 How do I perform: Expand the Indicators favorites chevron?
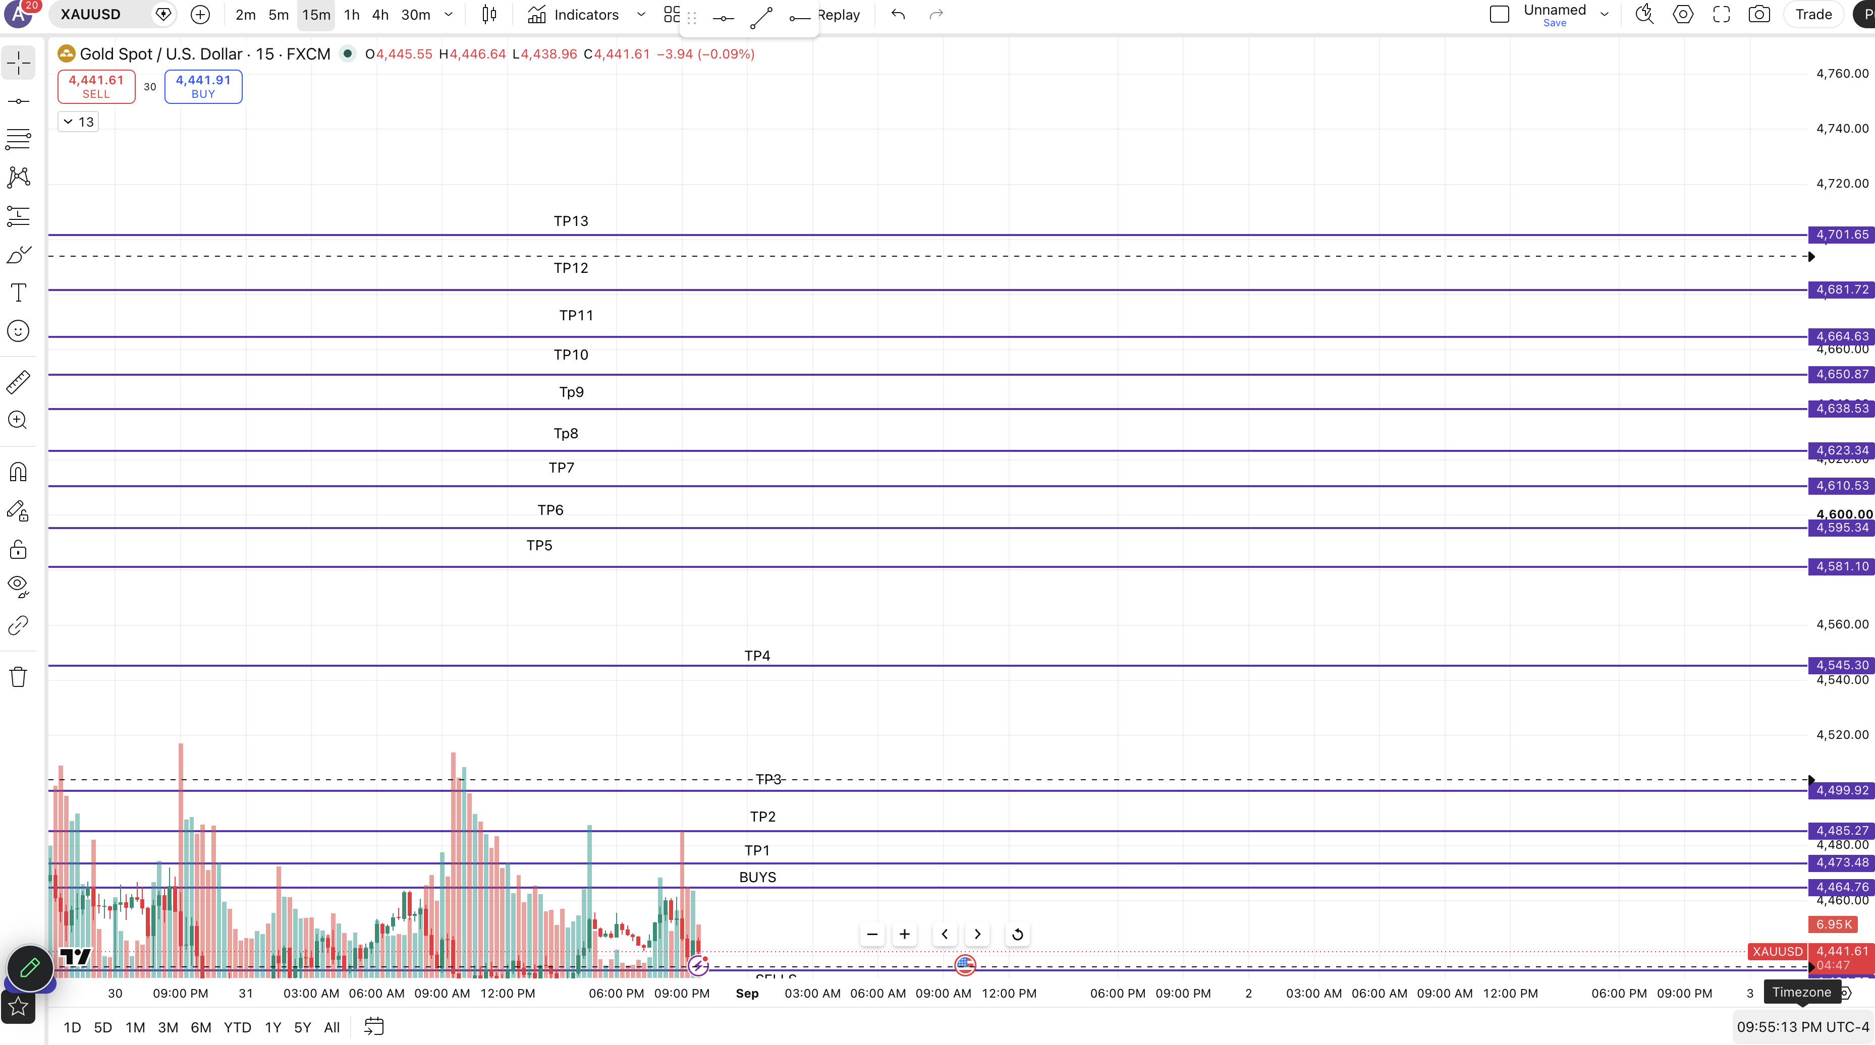click(x=641, y=15)
